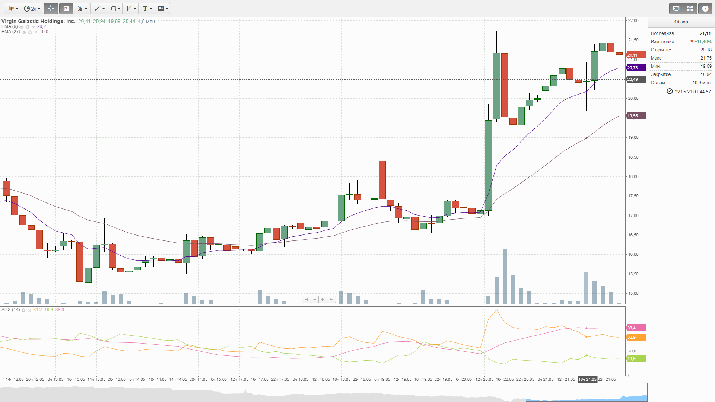This screenshot has height=402, width=715.
Task: Toggle the info panel button
Action: [705, 9]
